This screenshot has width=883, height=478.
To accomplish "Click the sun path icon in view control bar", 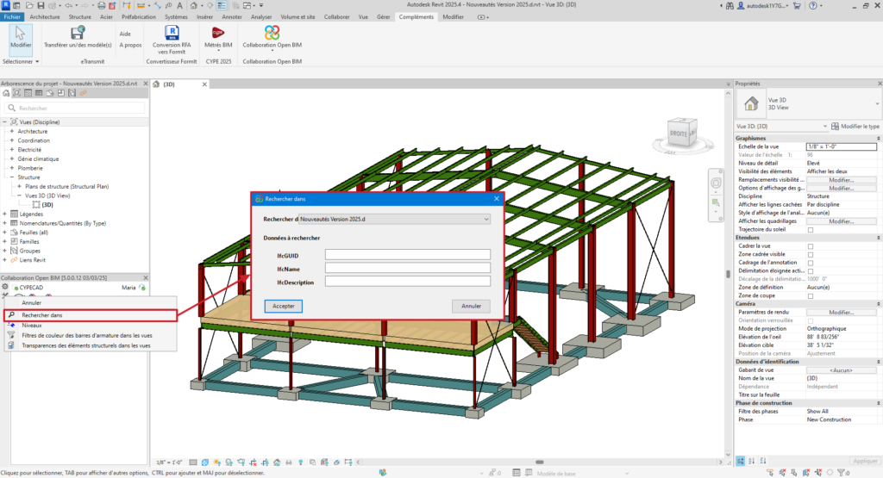I will [216, 462].
